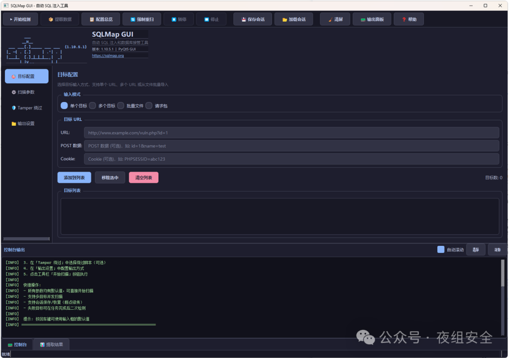Switch to the 提取结果 bottom tab
The height and width of the screenshot is (358, 509).
pyautogui.click(x=51, y=345)
